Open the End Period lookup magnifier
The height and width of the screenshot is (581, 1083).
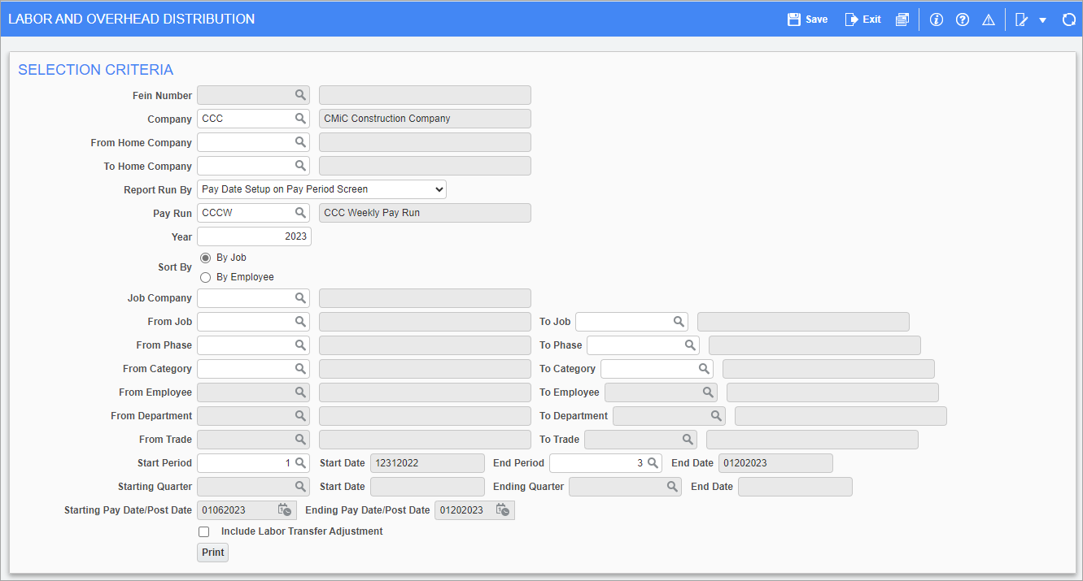(x=653, y=463)
